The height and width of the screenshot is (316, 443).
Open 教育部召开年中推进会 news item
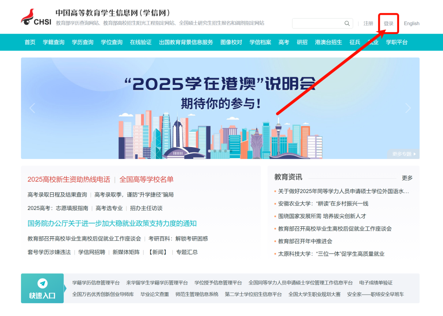click(x=305, y=242)
